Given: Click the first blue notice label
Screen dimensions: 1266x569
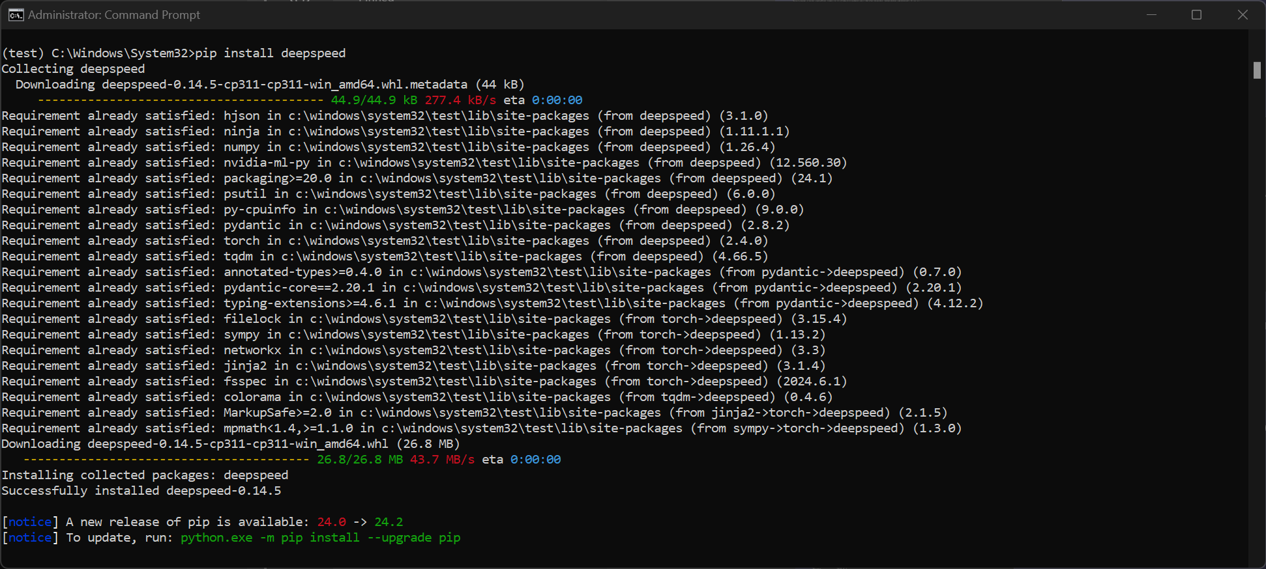Looking at the screenshot, I should [30, 522].
